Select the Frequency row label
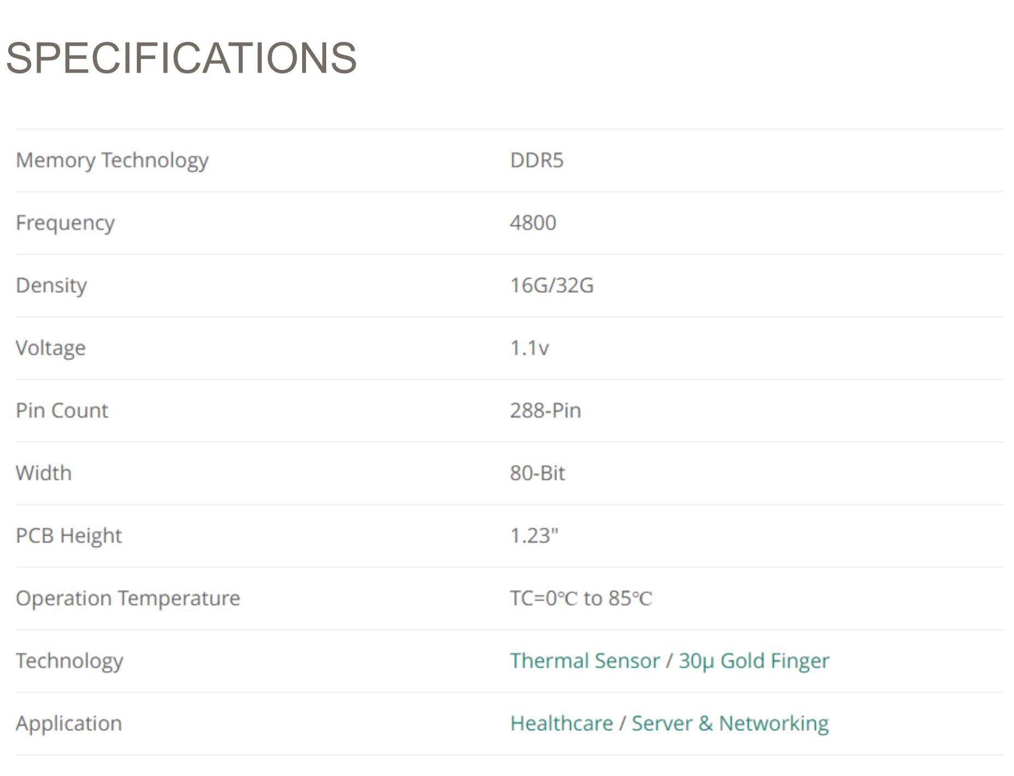 [x=65, y=223]
